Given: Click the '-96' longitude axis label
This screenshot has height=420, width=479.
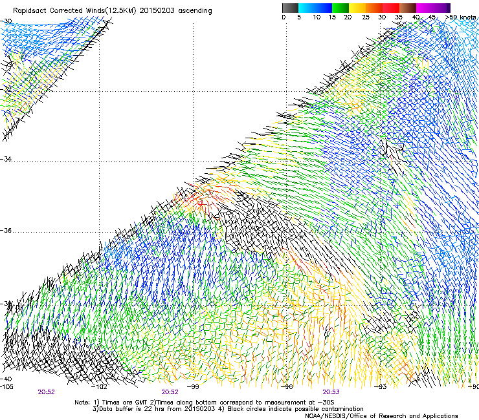Looking at the screenshot, I should tap(287, 387).
